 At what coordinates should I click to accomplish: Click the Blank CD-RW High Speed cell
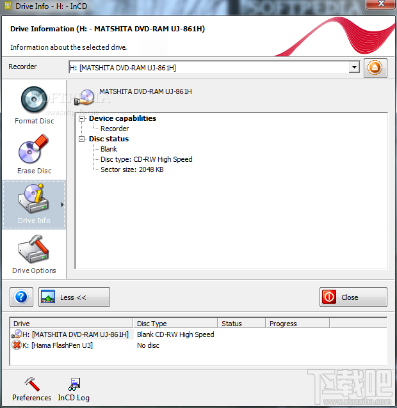click(175, 334)
